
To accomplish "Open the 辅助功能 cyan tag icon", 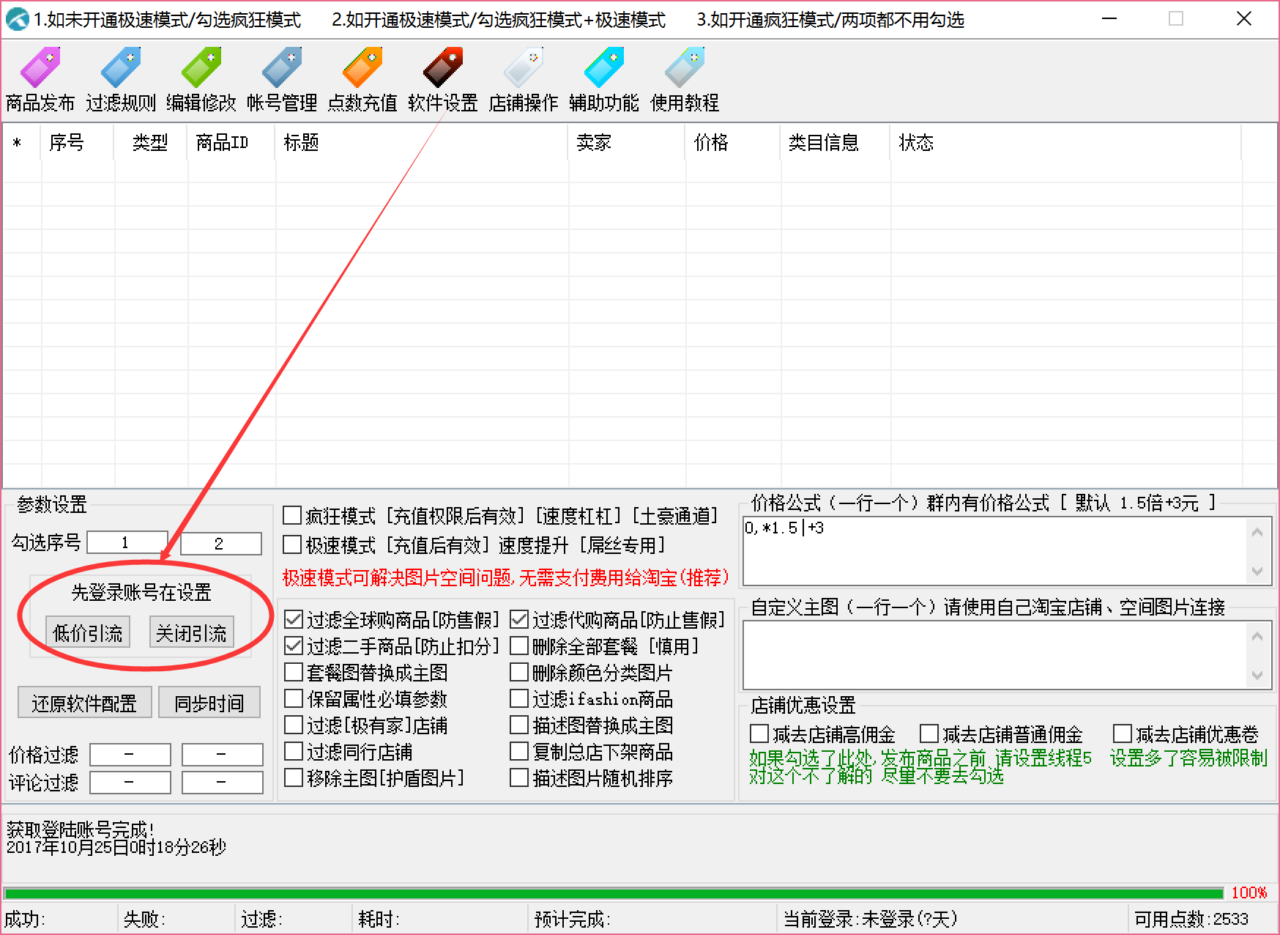I will click(x=604, y=68).
